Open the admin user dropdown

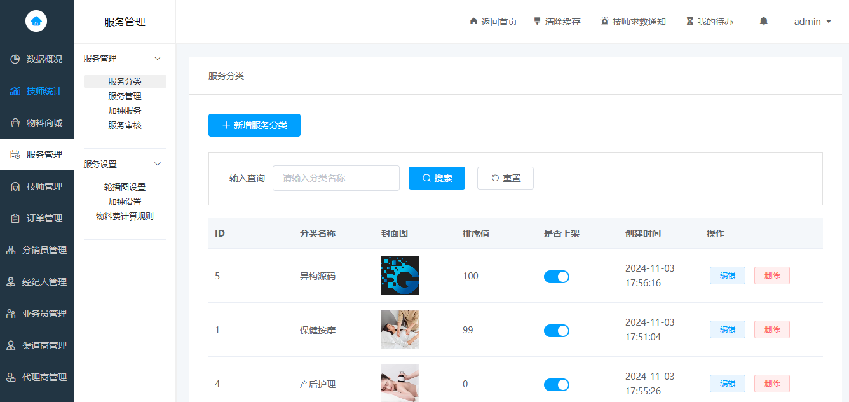[813, 22]
